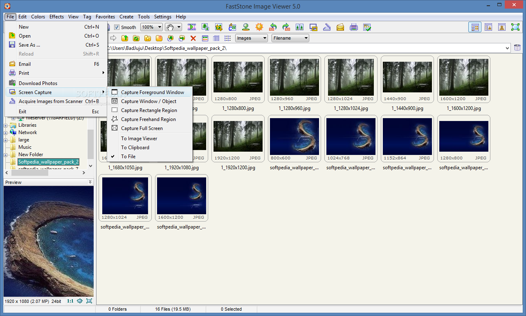Toggle the Smooth checkbox
526x316 pixels.
coord(117,27)
